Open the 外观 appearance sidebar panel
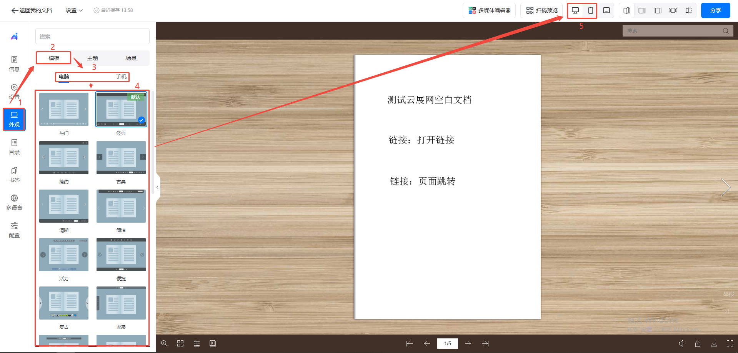The width and height of the screenshot is (738, 353). point(14,119)
